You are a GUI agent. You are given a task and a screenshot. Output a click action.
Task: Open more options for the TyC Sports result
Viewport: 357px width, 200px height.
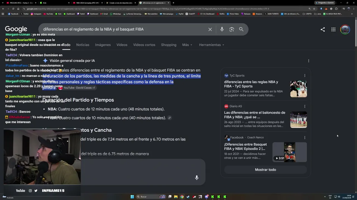click(305, 76)
